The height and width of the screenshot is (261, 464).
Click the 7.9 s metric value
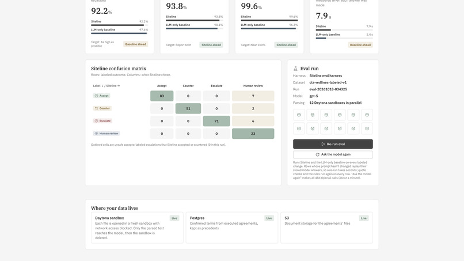pos(324,16)
